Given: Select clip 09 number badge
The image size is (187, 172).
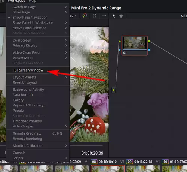Looking at the screenshot, I should (129, 162).
